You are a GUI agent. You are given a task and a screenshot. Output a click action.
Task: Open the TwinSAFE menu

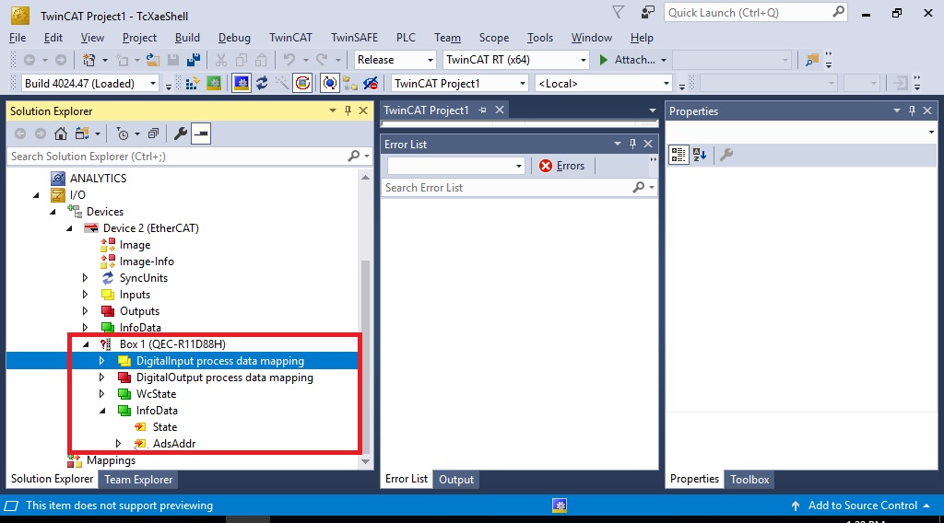coord(355,37)
